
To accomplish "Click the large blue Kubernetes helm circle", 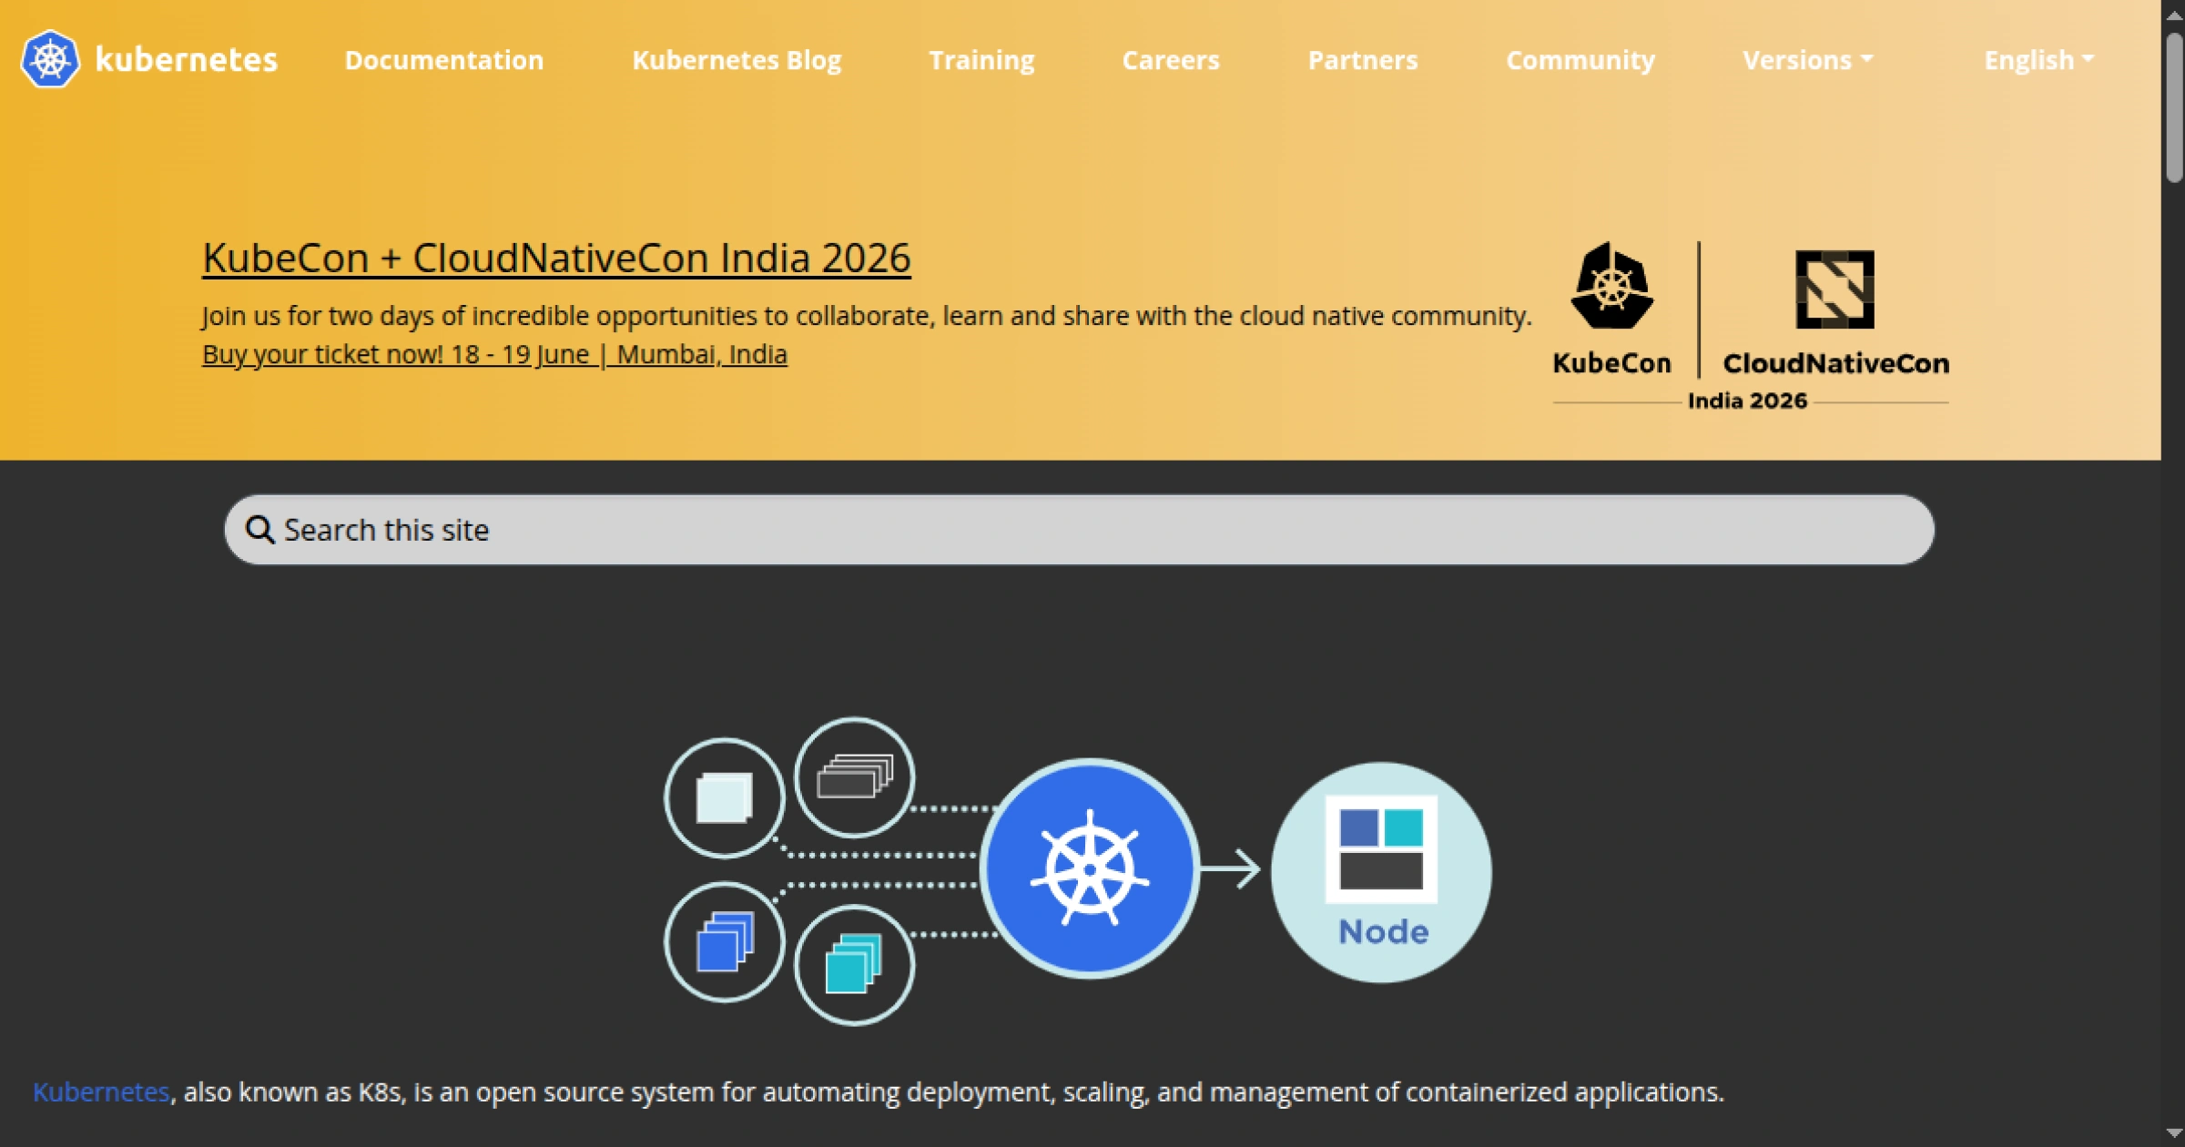I will coord(1090,868).
